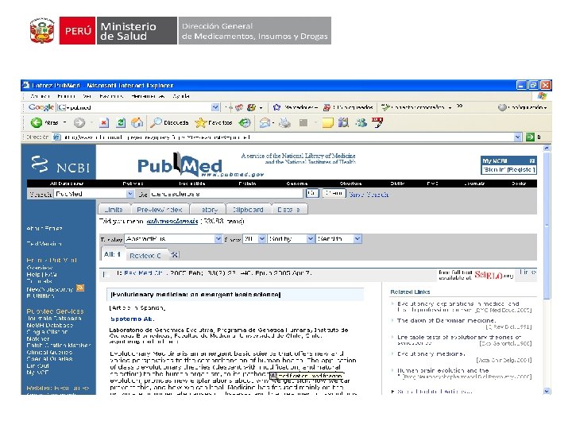Open the Herramientas menu
The width and height of the screenshot is (572, 429).
click(x=148, y=96)
